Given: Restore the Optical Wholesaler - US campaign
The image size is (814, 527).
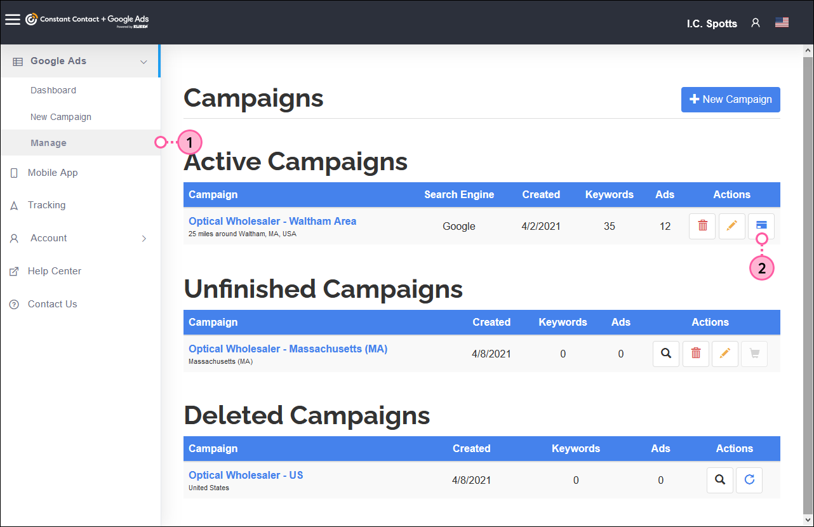Looking at the screenshot, I should (x=749, y=480).
